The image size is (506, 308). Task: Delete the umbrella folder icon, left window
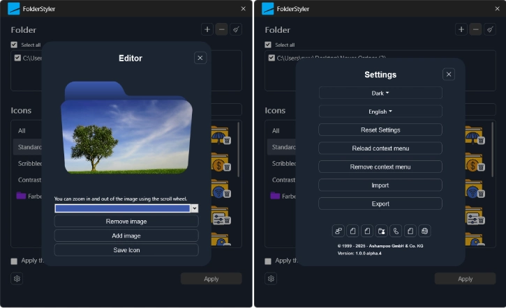coord(228,141)
